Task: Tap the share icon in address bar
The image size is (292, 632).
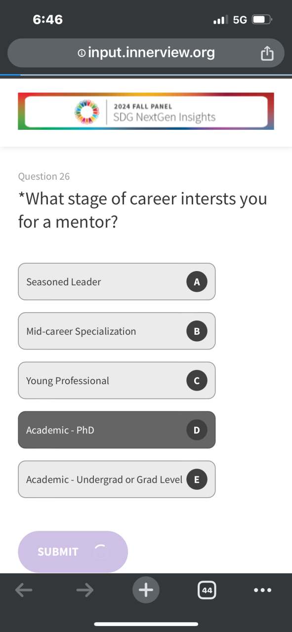Action: 267,53
